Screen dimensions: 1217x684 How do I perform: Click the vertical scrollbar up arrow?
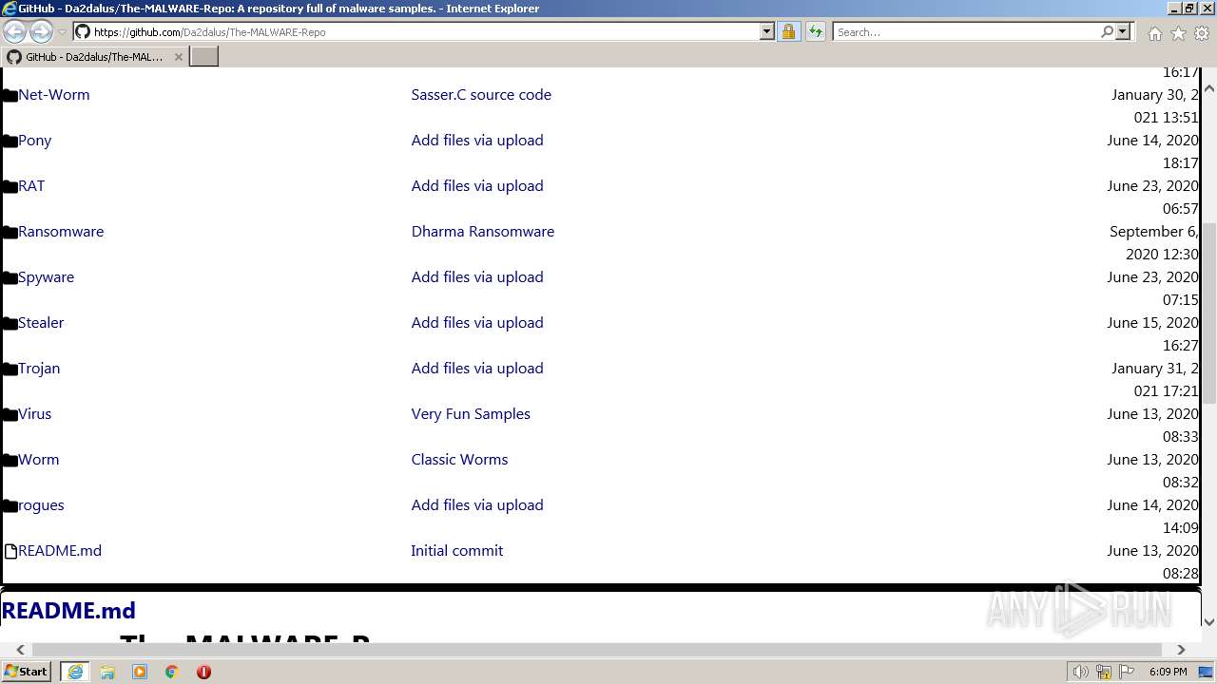click(1209, 88)
